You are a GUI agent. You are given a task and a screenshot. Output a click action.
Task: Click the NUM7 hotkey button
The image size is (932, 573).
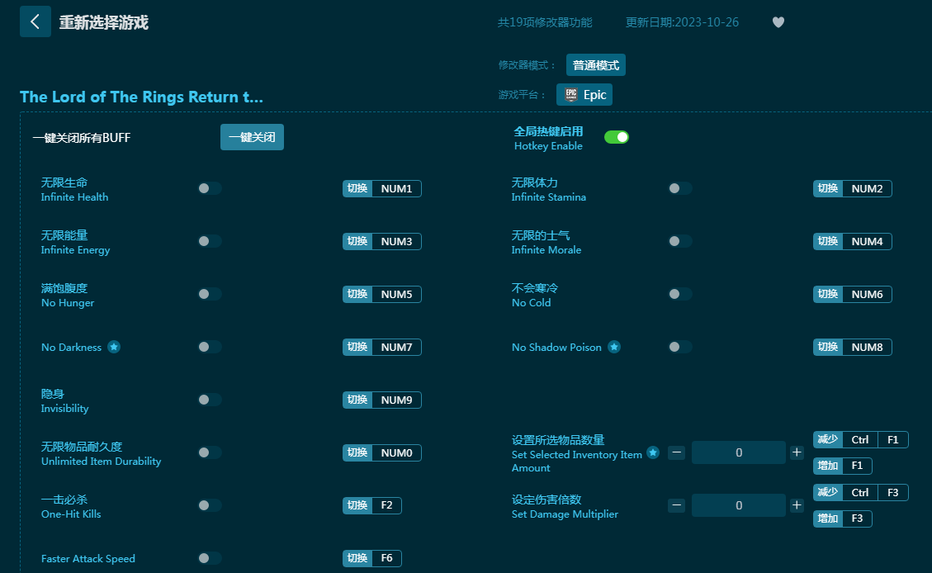pos(381,347)
